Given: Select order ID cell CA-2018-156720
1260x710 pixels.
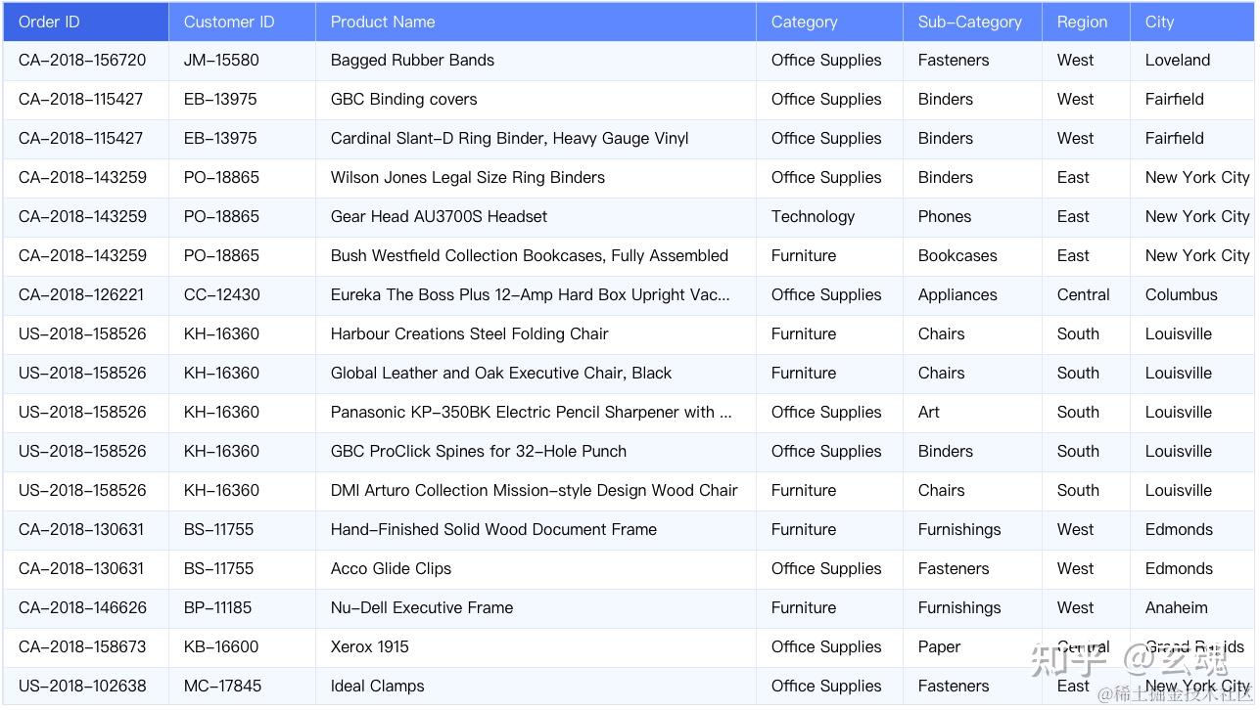Looking at the screenshot, I should 82,61.
